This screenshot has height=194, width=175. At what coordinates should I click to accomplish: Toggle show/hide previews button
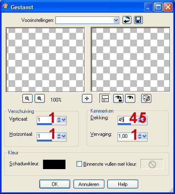pyautogui.click(x=105, y=98)
